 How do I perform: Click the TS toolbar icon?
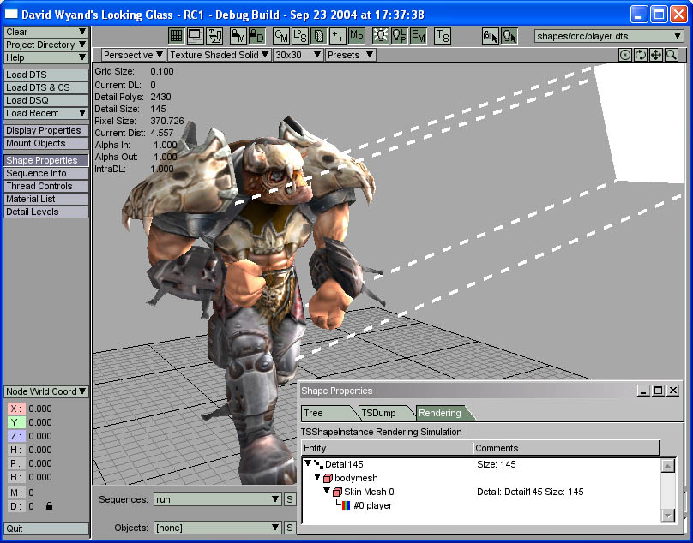442,36
